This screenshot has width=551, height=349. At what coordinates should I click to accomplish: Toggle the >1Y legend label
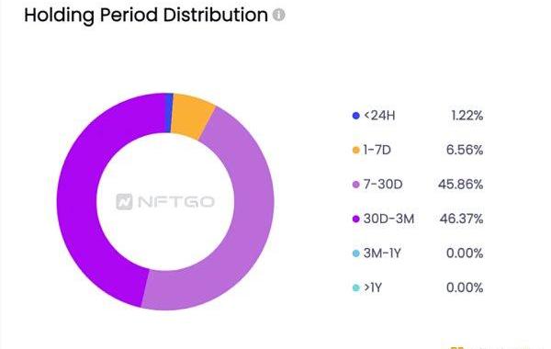click(x=373, y=287)
